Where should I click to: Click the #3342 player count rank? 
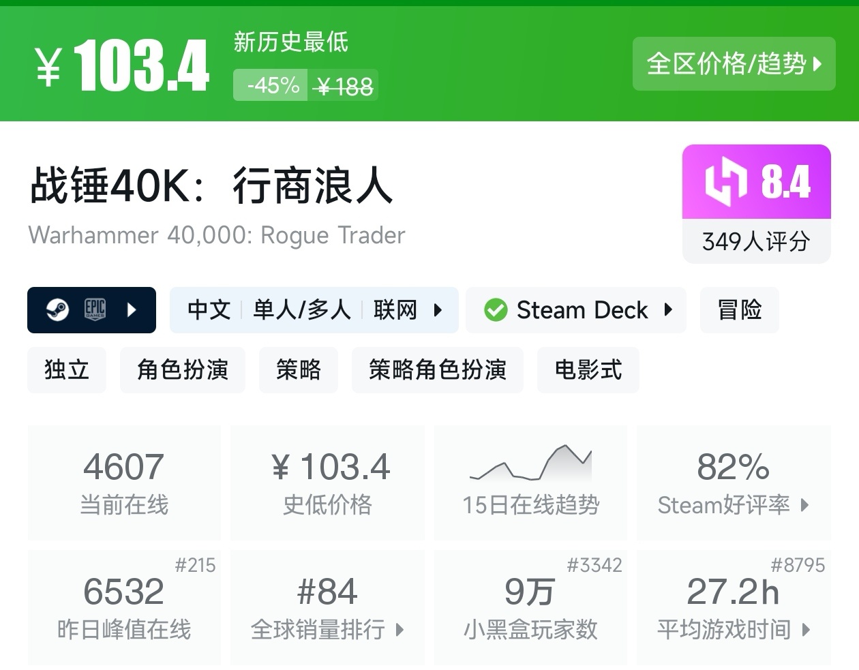tap(594, 565)
